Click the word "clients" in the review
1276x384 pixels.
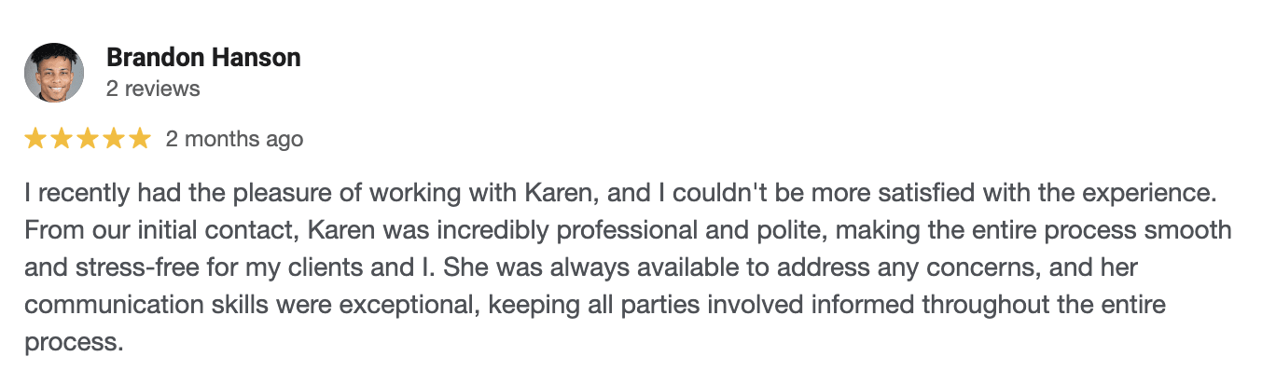pos(304,267)
